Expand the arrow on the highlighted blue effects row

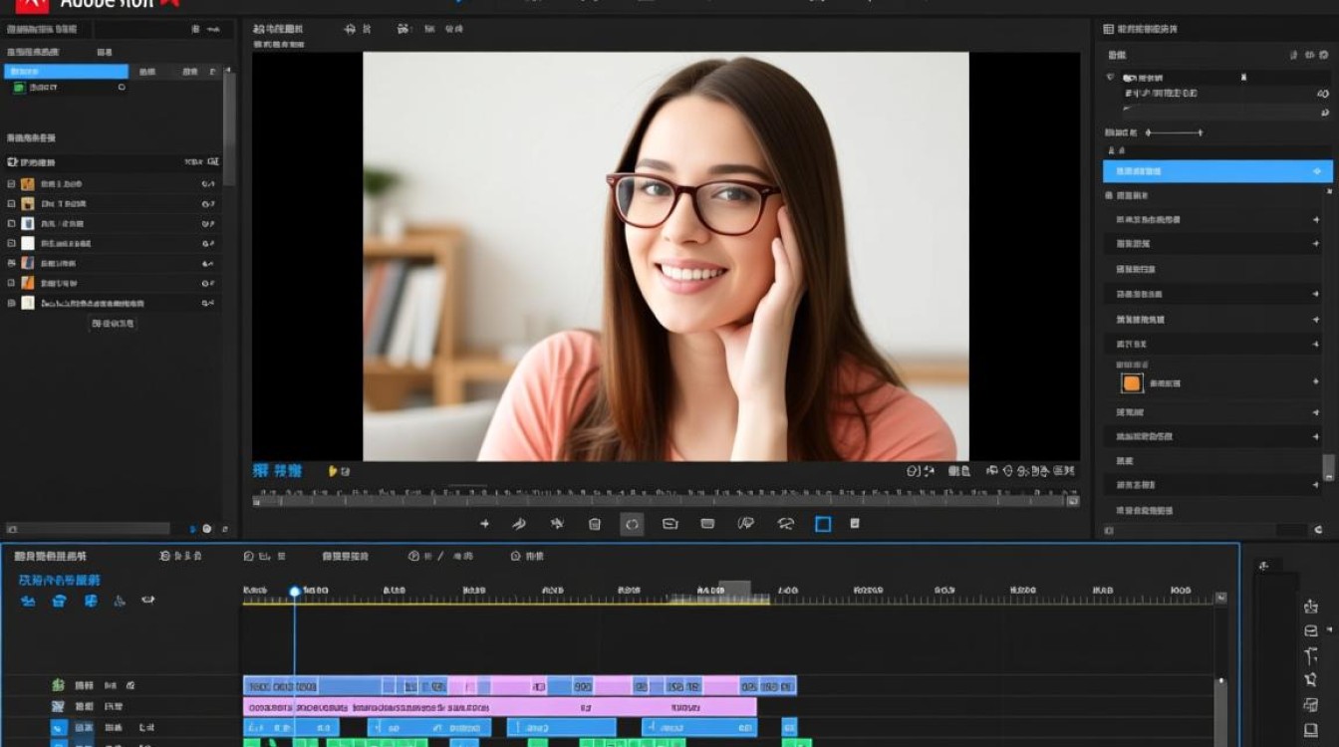point(1315,171)
